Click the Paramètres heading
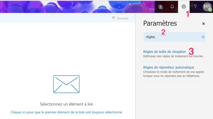The height and width of the screenshot is (119, 213). 160,23
